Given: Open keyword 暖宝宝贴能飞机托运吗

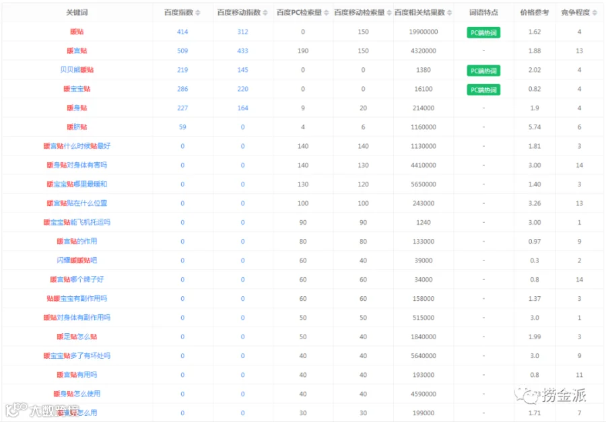Looking at the screenshot, I should pos(77,222).
